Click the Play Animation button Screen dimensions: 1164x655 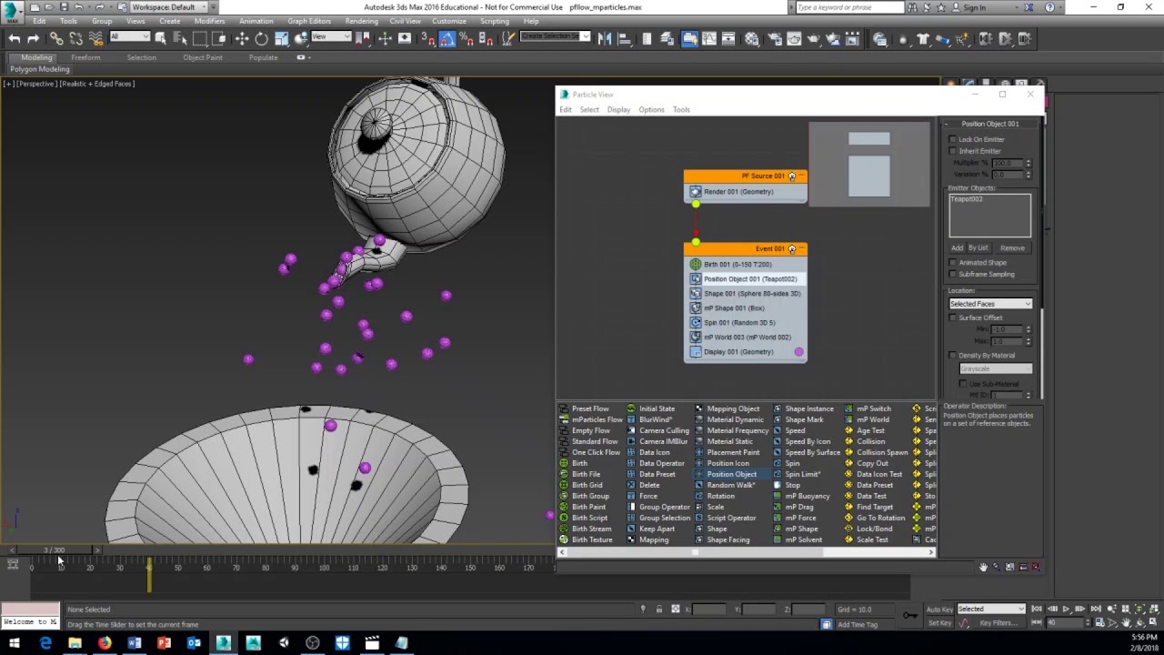pos(1066,609)
